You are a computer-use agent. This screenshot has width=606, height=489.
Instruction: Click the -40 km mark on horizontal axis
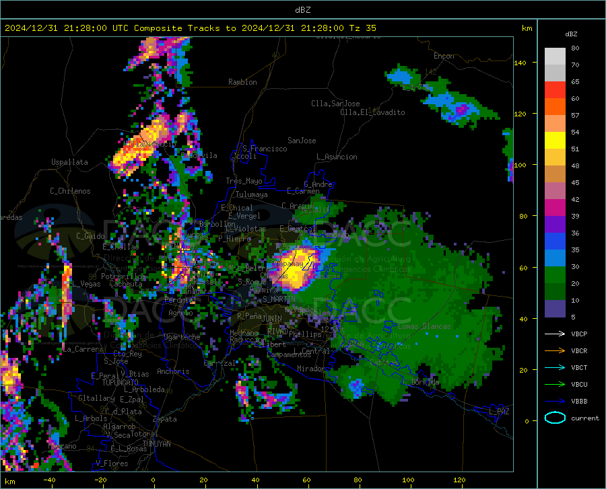(49, 480)
